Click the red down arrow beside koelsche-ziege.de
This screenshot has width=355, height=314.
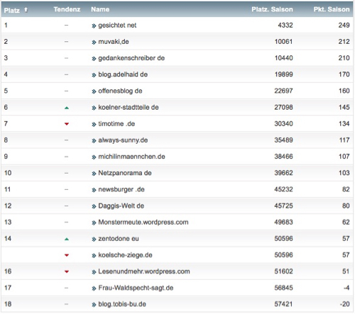pyautogui.click(x=67, y=255)
